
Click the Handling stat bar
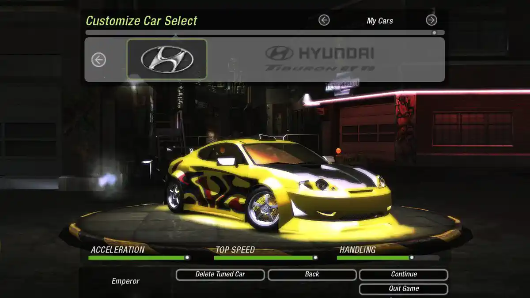click(x=388, y=257)
